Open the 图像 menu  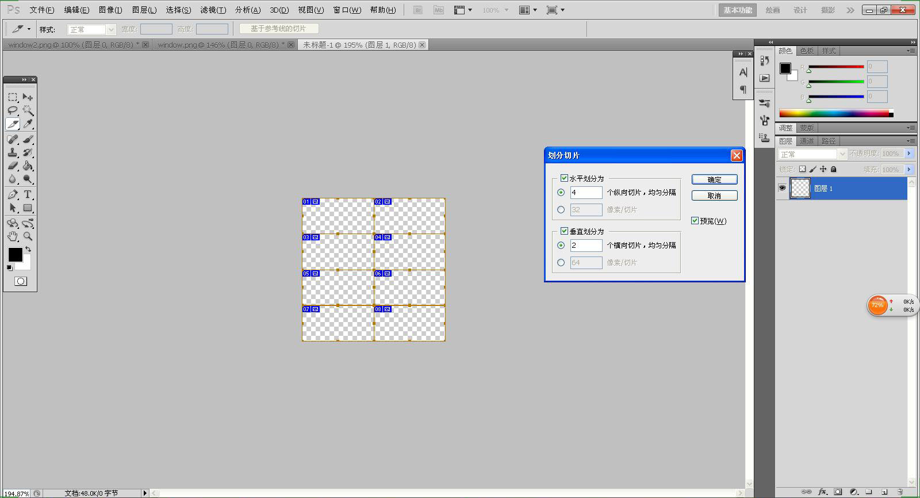tap(110, 10)
